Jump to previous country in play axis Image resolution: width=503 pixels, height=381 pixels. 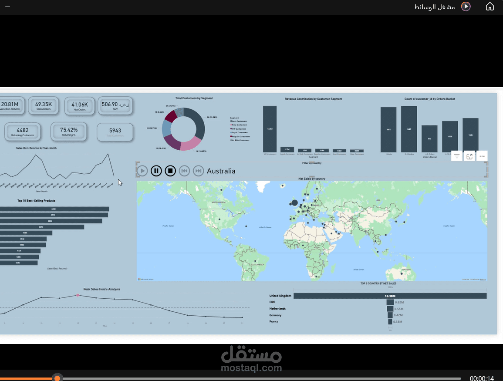click(185, 171)
